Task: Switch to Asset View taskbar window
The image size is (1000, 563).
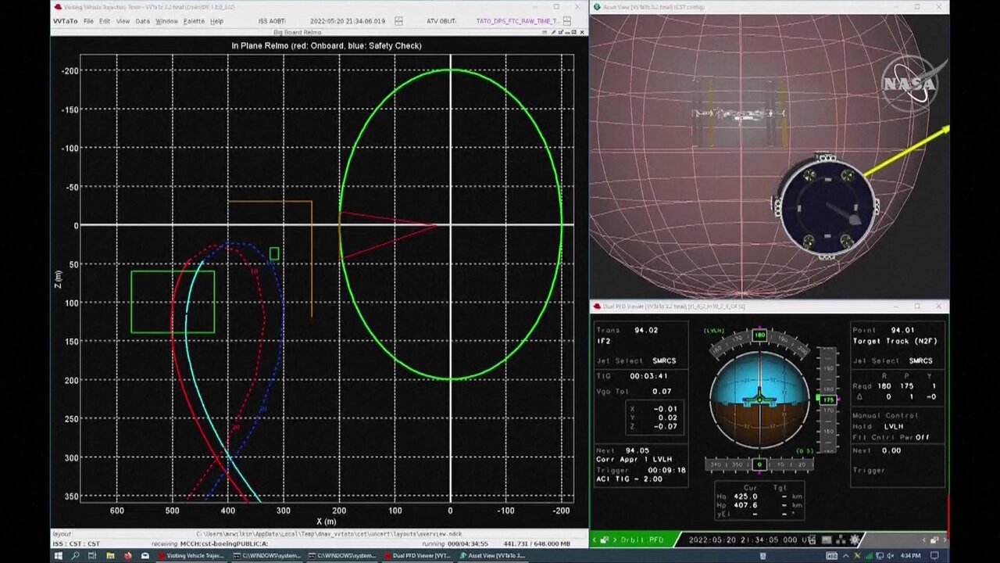Action: (492, 556)
